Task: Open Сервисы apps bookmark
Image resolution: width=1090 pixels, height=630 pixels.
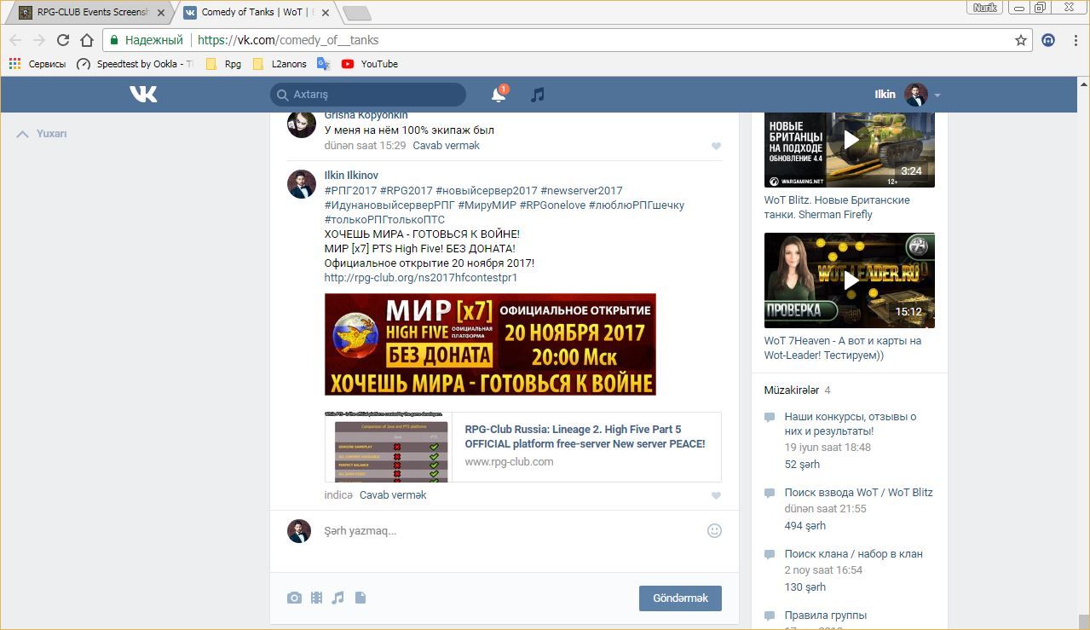Action: [x=37, y=64]
